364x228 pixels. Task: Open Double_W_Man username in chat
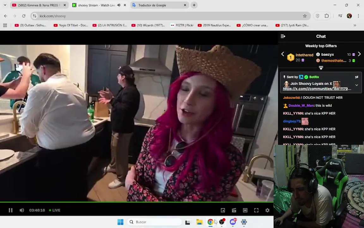301,106
